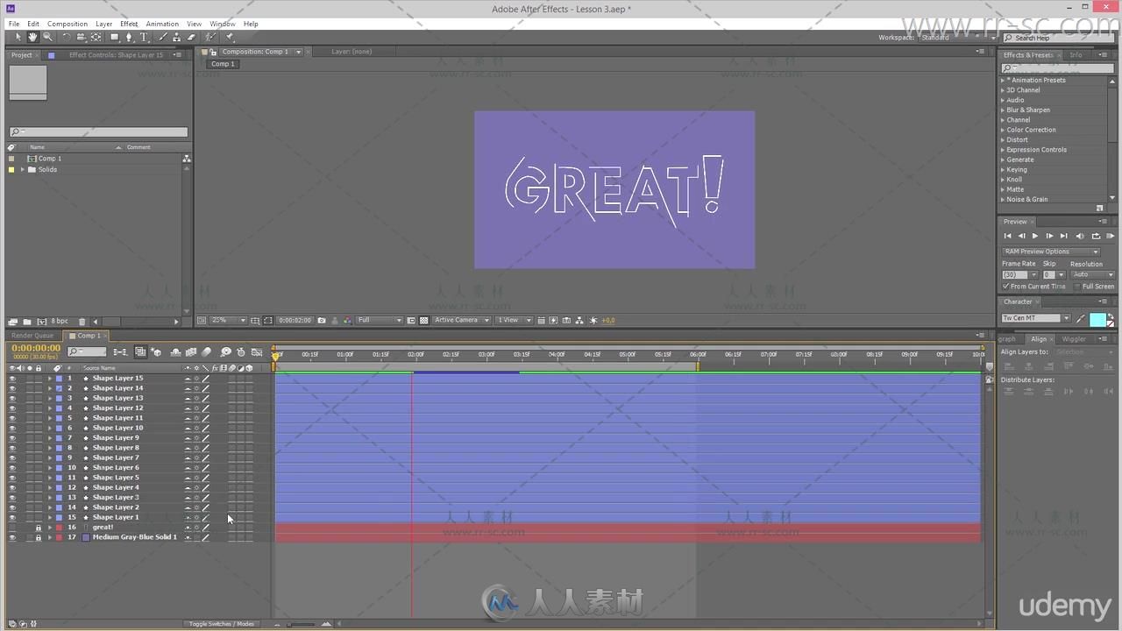
Task: Select the Brush tool
Action: [163, 37]
